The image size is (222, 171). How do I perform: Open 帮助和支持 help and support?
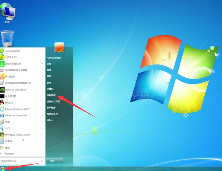(52, 114)
